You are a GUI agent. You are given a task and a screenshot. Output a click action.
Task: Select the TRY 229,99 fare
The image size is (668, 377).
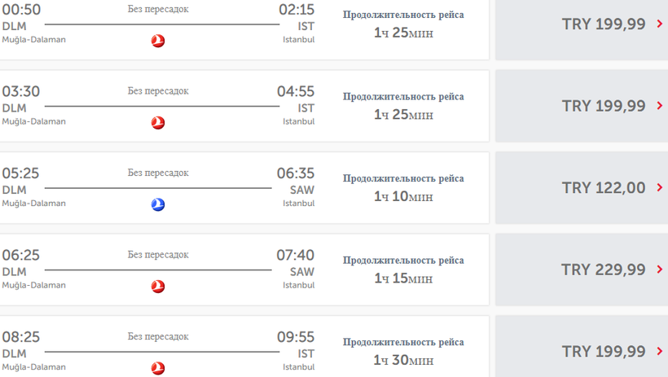pyautogui.click(x=603, y=270)
